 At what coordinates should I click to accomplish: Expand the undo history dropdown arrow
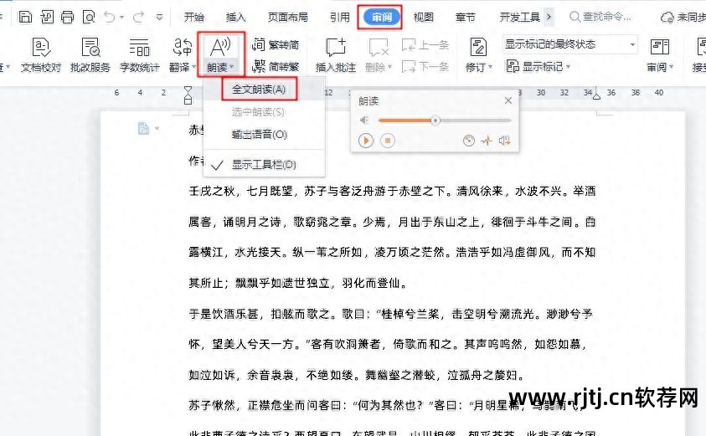(x=122, y=18)
